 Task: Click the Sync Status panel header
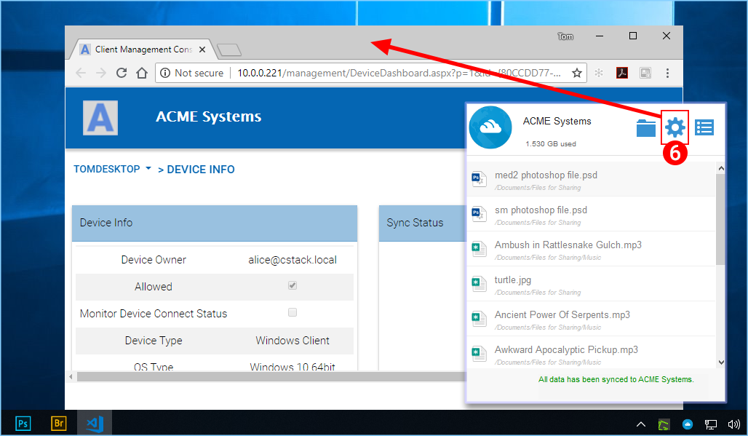[423, 223]
